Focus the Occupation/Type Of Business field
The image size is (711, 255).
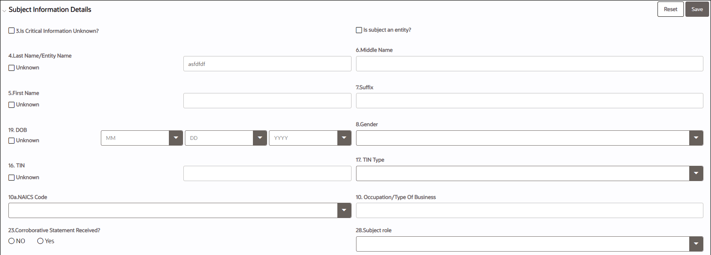tap(529, 210)
